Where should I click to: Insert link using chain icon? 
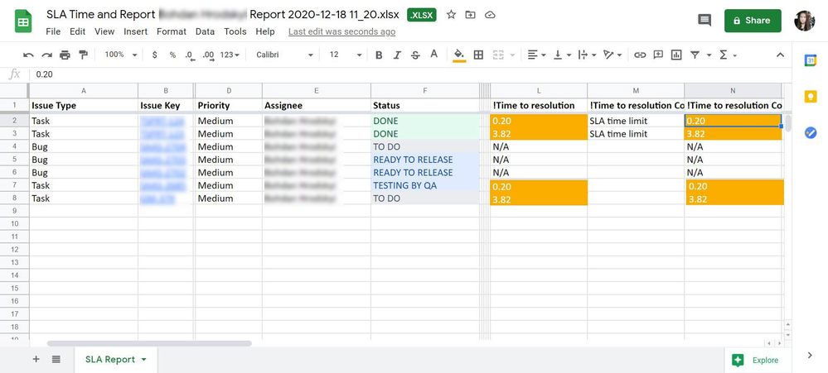[640, 55]
